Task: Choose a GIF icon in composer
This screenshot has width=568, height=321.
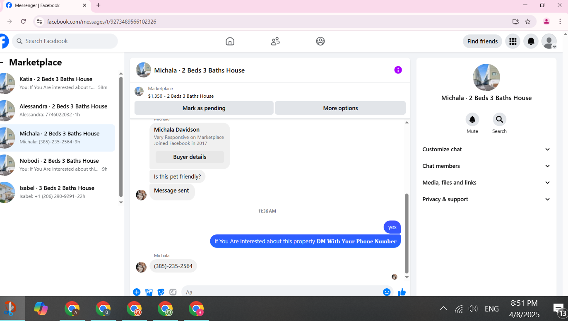Action: pyautogui.click(x=173, y=292)
